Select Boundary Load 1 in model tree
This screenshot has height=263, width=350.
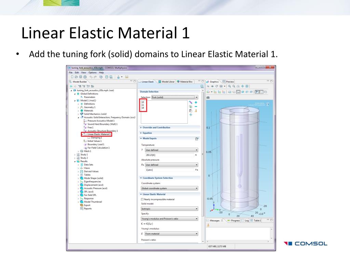[96, 145]
